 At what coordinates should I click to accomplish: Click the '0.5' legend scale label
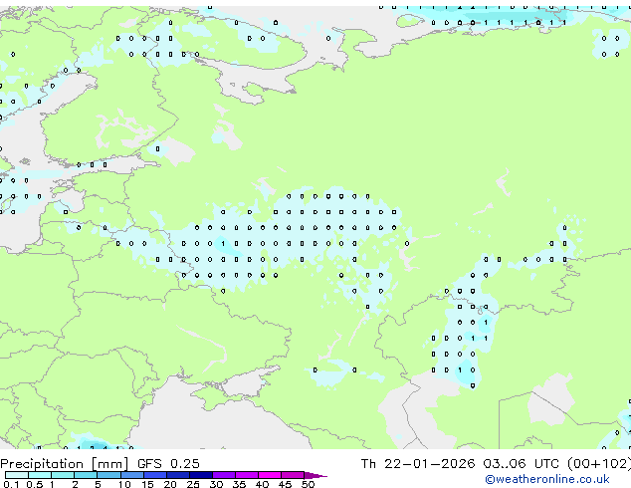click(x=35, y=484)
